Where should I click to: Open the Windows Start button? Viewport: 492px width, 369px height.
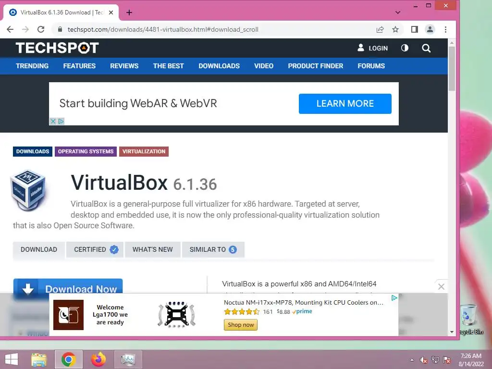pyautogui.click(x=12, y=359)
